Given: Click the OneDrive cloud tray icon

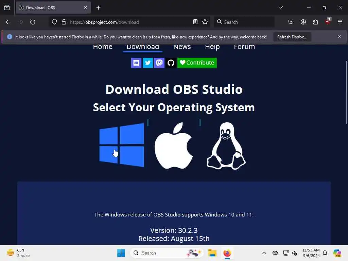Looking at the screenshot, I should click(275, 253).
